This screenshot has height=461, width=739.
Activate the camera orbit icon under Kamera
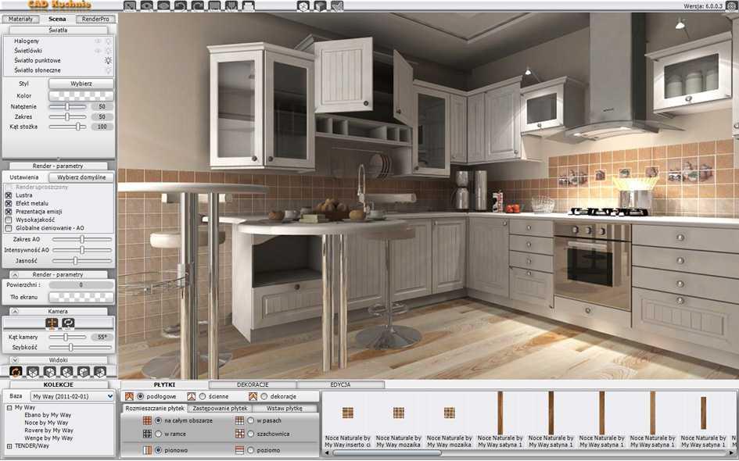pos(68,323)
